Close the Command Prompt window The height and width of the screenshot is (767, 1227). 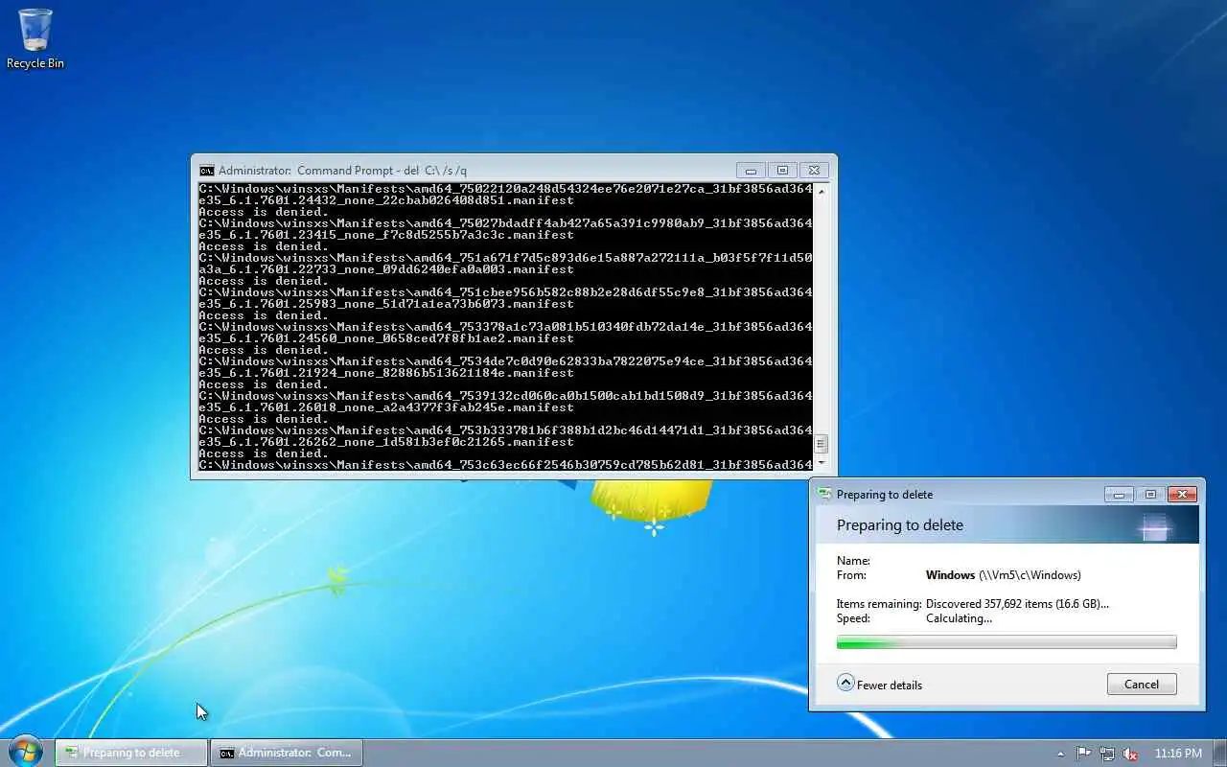coord(814,171)
